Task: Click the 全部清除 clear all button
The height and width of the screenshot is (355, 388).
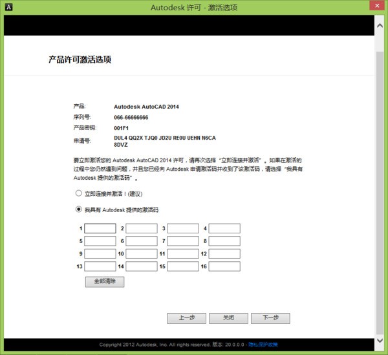Action: 105,282
